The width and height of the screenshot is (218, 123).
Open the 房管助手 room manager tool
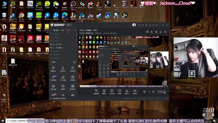[63, 69]
